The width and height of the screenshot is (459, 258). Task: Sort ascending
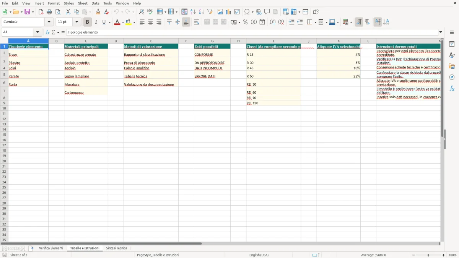click(x=193, y=12)
